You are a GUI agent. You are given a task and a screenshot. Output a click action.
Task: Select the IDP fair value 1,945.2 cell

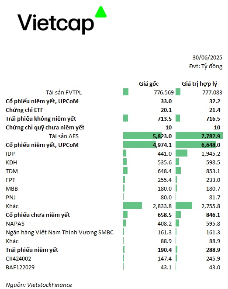[211, 153]
